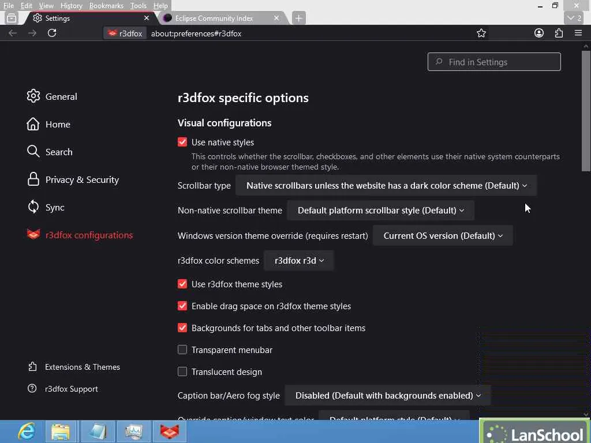The image size is (591, 443).
Task: Open Privacy & Security settings
Action: click(x=73, y=180)
